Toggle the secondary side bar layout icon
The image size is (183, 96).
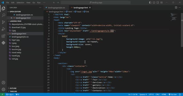pos(158,2)
